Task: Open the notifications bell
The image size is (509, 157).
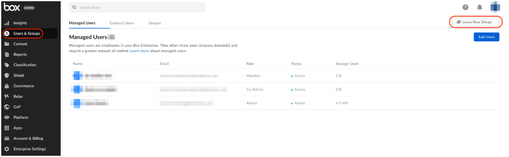Action: (480, 7)
